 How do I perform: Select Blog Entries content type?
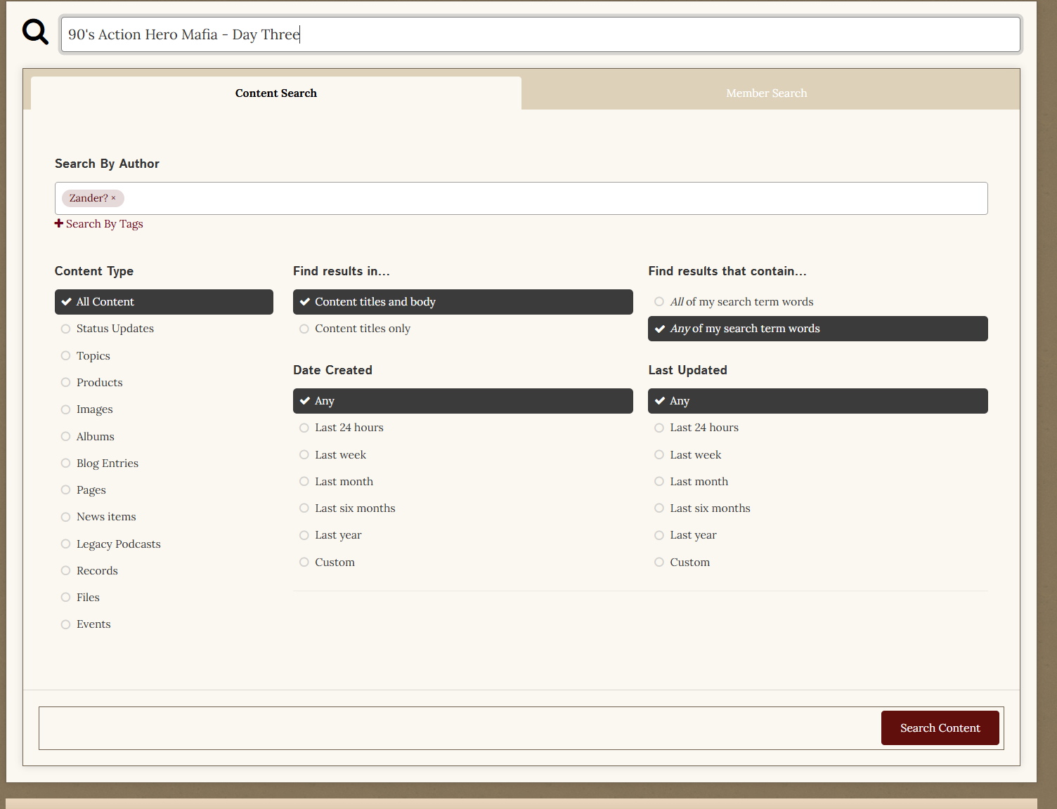point(107,463)
